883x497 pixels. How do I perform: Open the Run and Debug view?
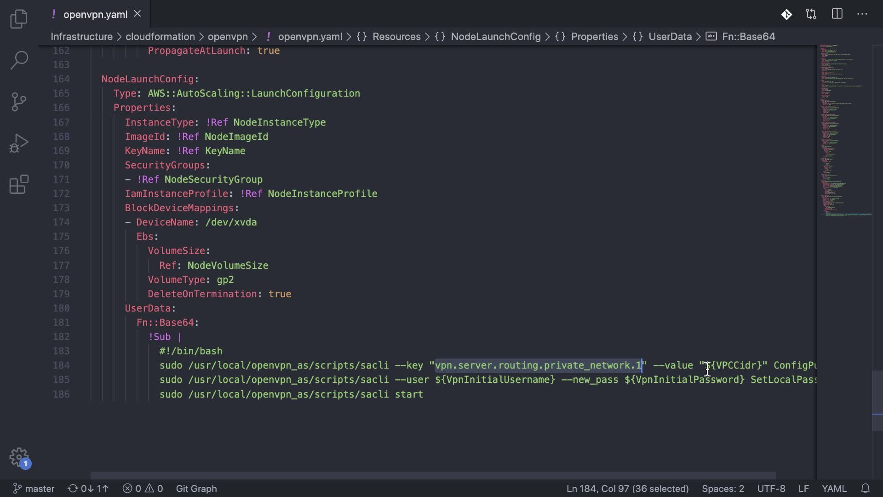point(19,143)
